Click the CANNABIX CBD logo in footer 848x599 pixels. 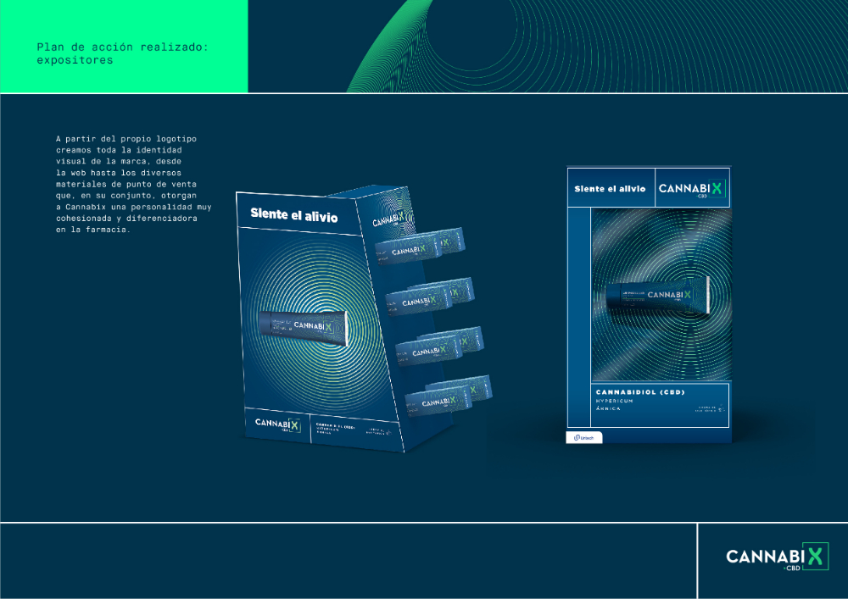pos(777,557)
